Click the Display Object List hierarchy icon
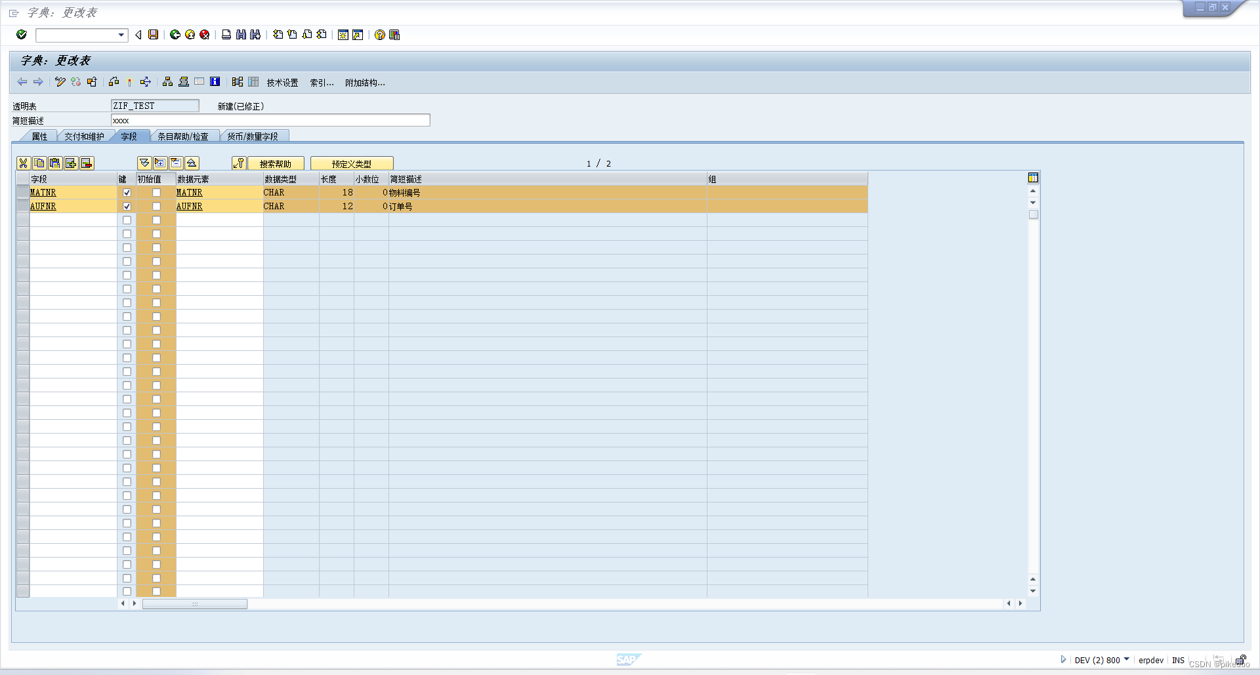The height and width of the screenshot is (675, 1260). [x=167, y=82]
